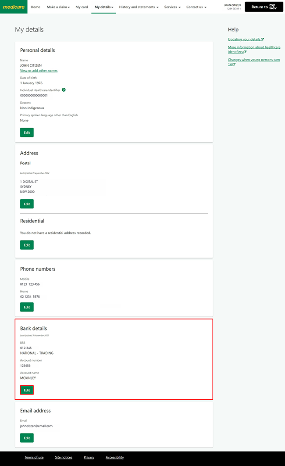Click the Return to myGov button
This screenshot has width=285, height=466.
[264, 7]
